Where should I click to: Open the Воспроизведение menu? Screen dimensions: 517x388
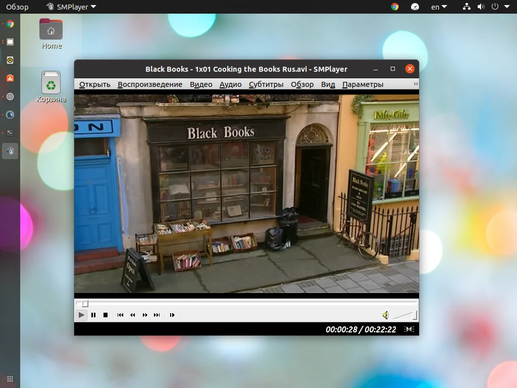pos(150,84)
